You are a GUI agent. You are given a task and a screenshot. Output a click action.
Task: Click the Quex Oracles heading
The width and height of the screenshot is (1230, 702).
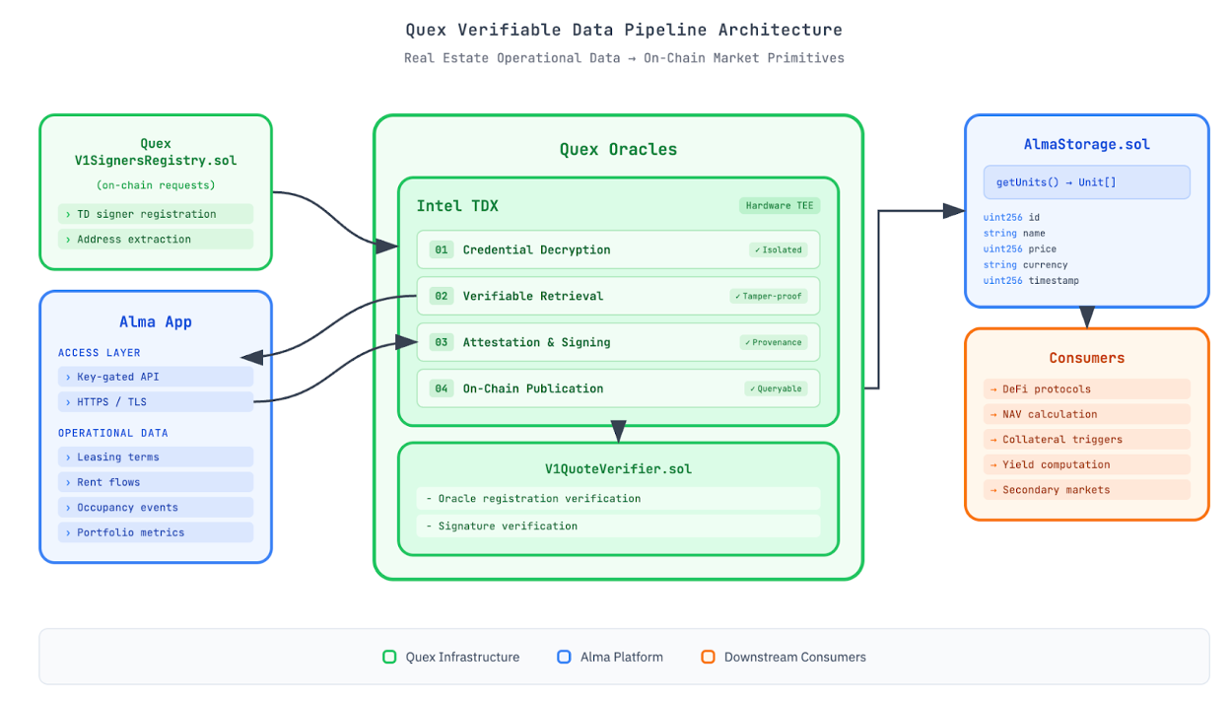click(x=618, y=150)
